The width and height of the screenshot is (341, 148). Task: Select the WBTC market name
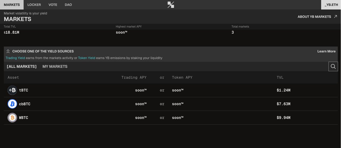click(24, 118)
